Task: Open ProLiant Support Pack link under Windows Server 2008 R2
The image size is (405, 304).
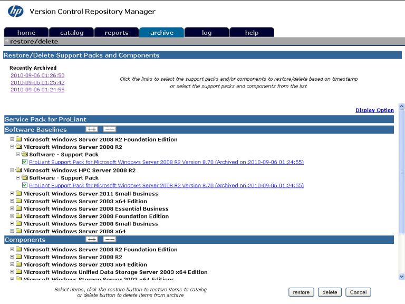Action: pos(166,162)
